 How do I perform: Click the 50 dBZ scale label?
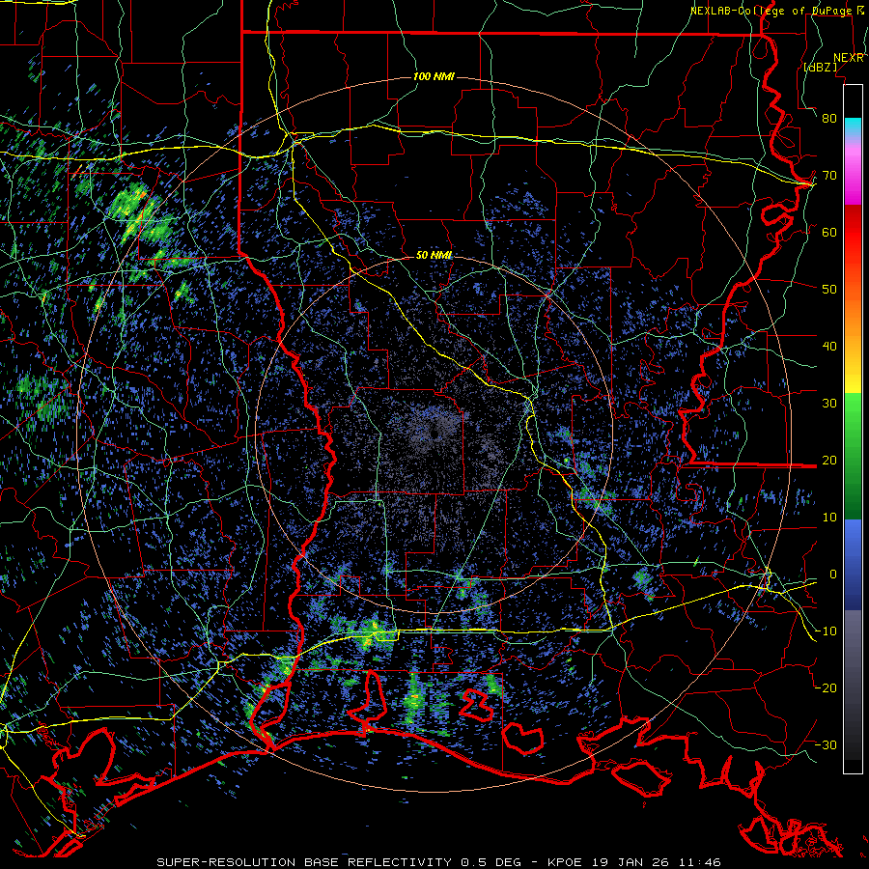click(829, 290)
